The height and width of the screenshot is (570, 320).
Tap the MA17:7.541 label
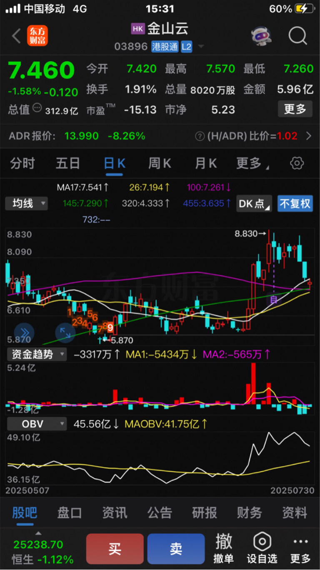coord(83,188)
